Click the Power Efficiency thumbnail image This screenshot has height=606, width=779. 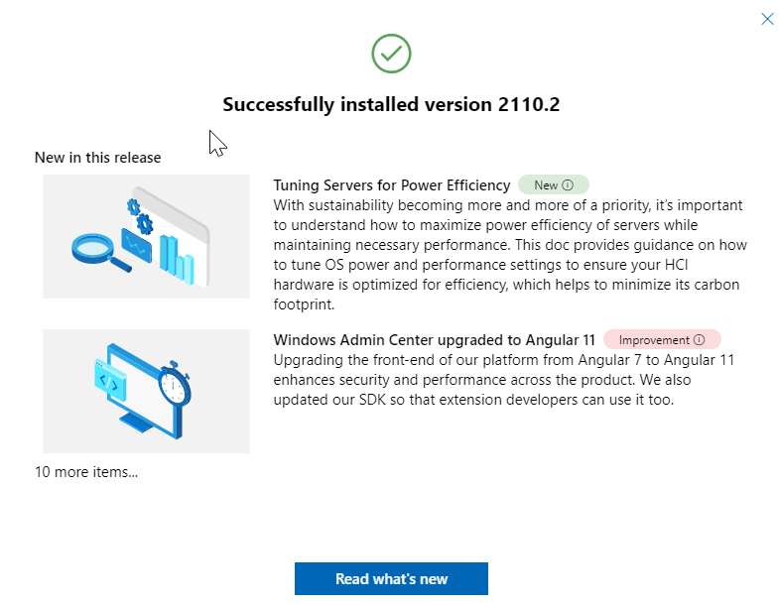(x=146, y=236)
